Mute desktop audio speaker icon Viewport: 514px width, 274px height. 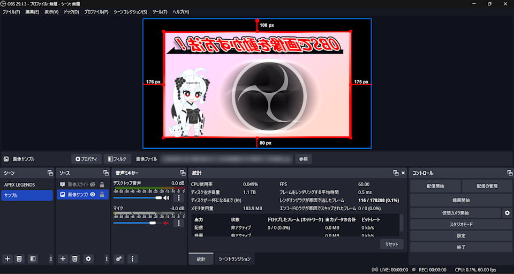(x=167, y=198)
